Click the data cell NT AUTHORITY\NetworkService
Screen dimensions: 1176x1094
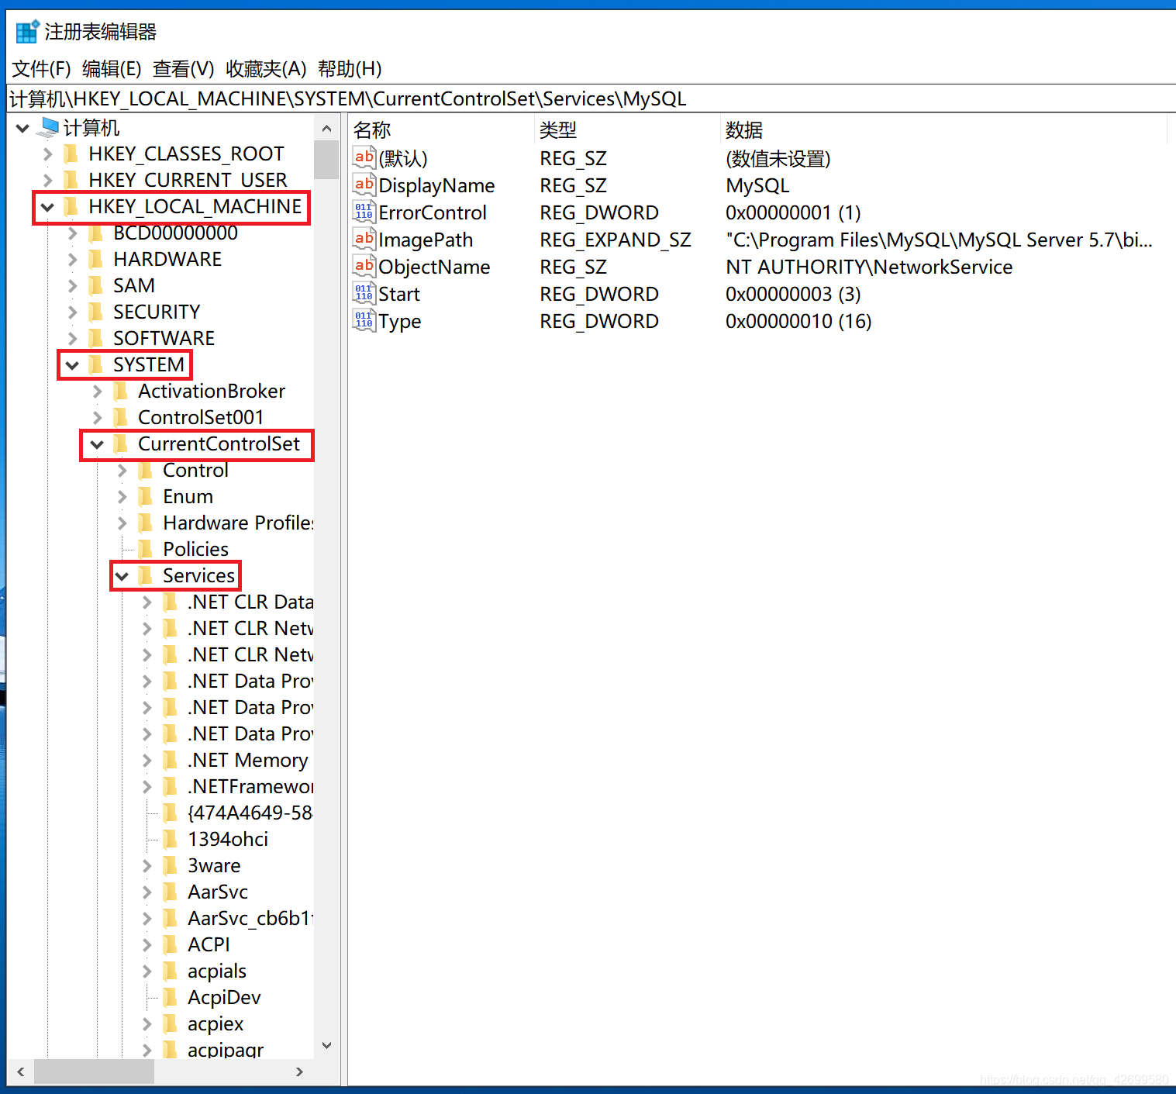(x=869, y=267)
